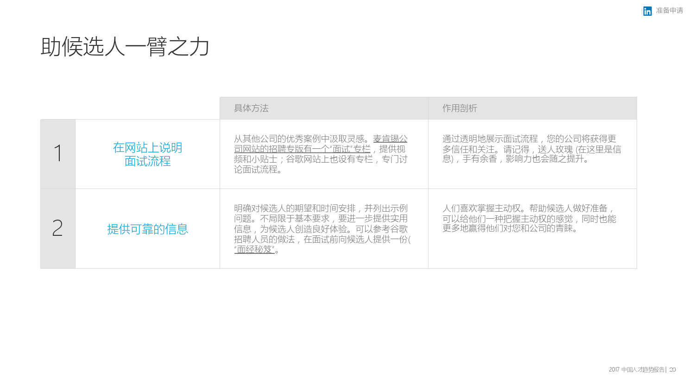Open the underlined 麦肯锡公司 recruiting page link
Viewport: 695px width, 391px height.
coord(302,149)
